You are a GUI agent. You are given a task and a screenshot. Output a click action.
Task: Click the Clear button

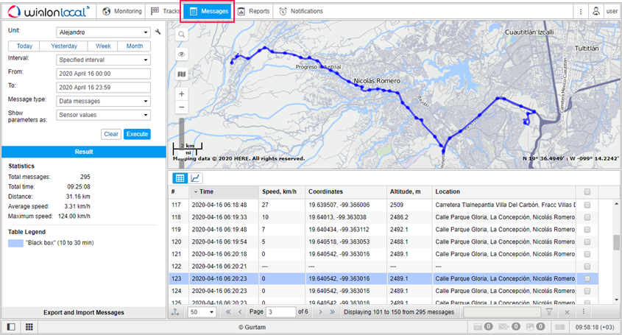pos(111,134)
